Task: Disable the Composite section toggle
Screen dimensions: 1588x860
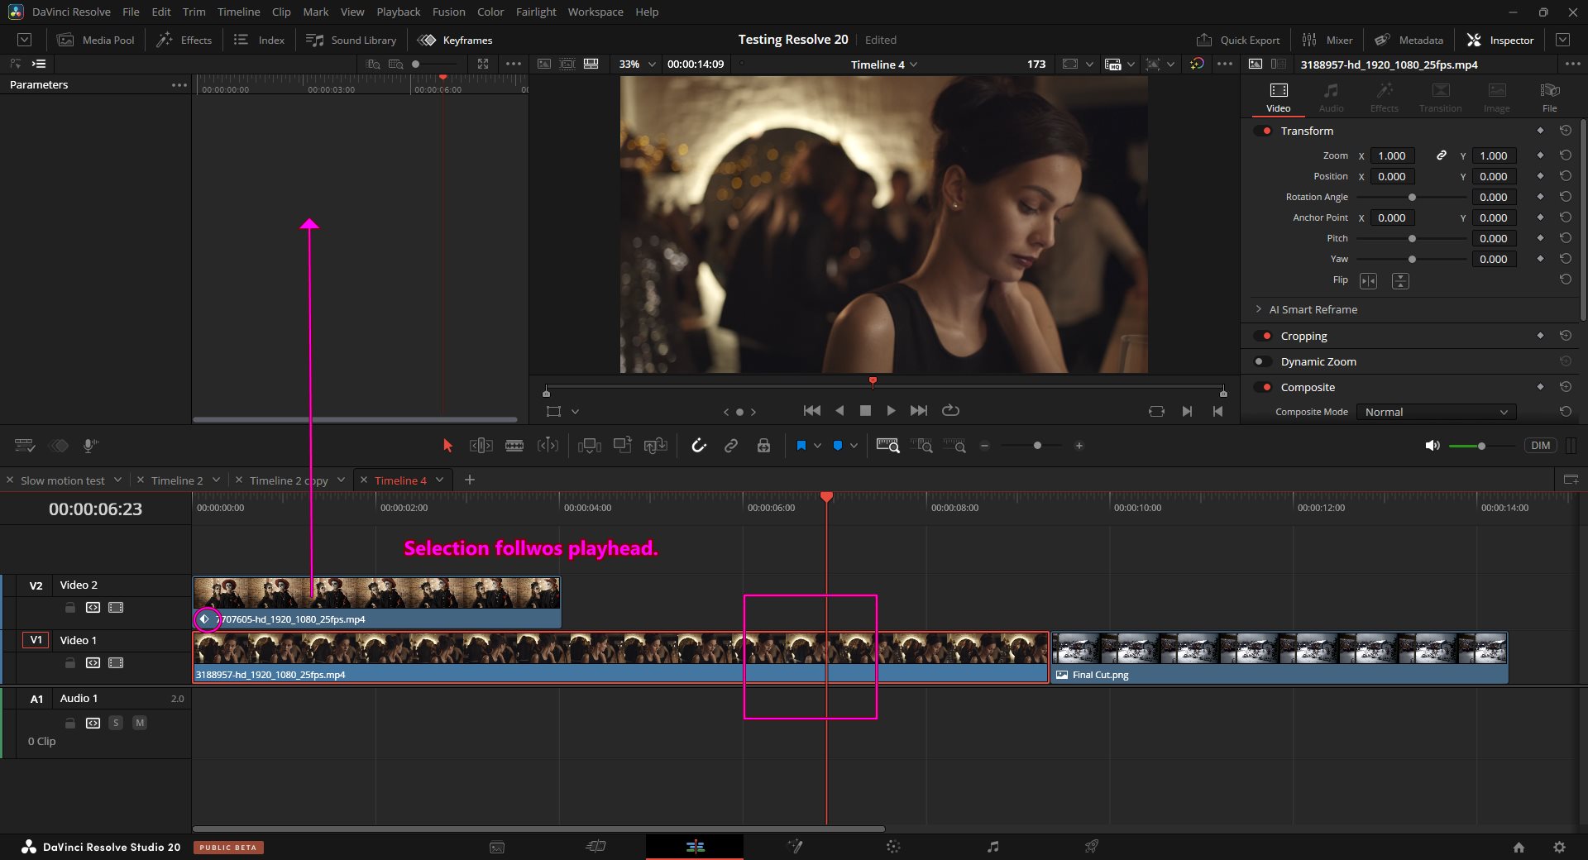Action: coord(1263,387)
